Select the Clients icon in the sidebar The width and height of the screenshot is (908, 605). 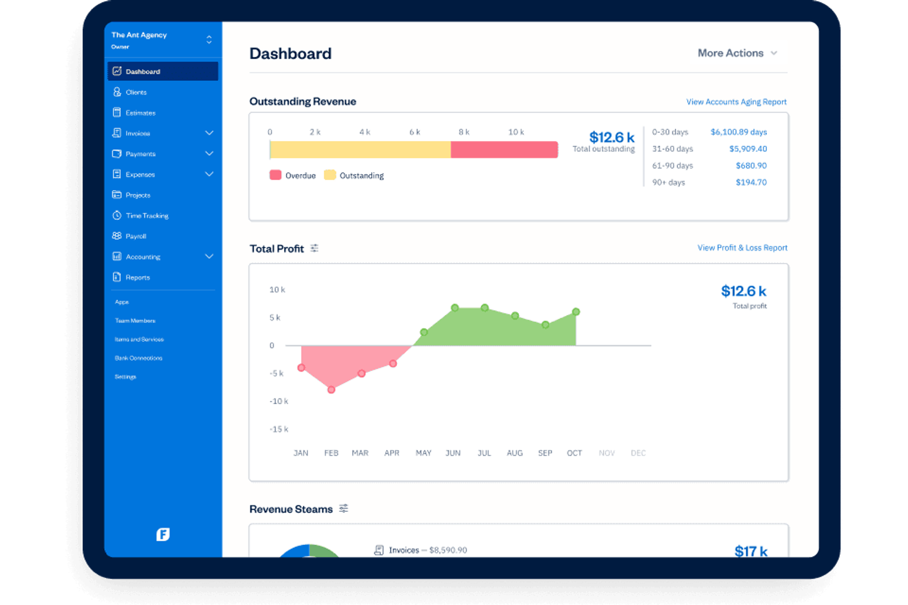pos(117,92)
